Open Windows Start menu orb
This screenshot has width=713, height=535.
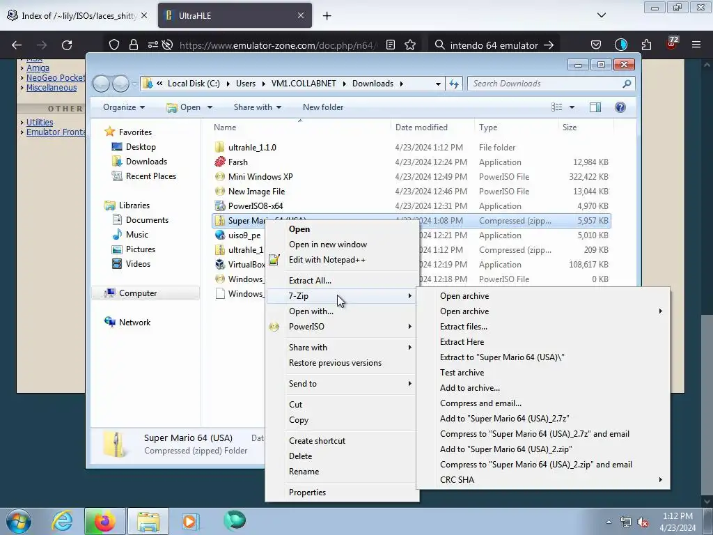[x=19, y=521]
